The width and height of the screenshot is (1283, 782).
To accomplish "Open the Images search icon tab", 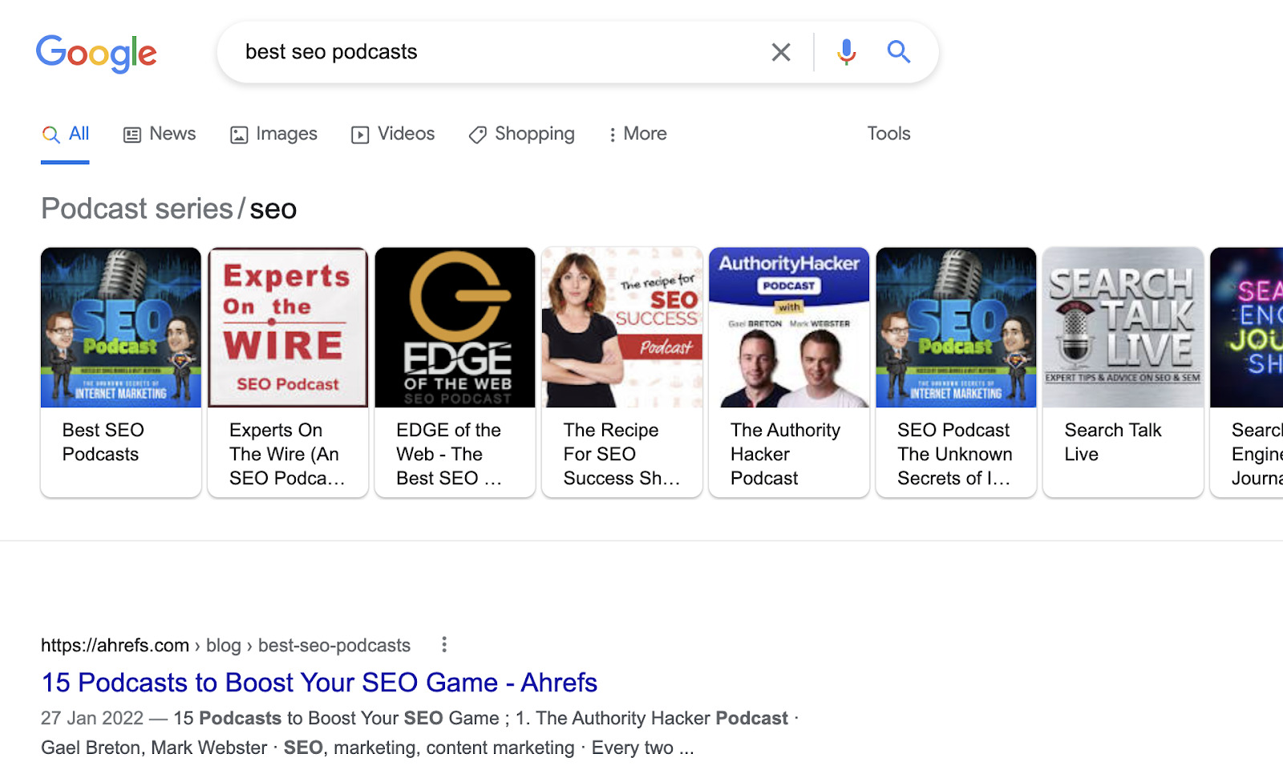I will pos(238,134).
